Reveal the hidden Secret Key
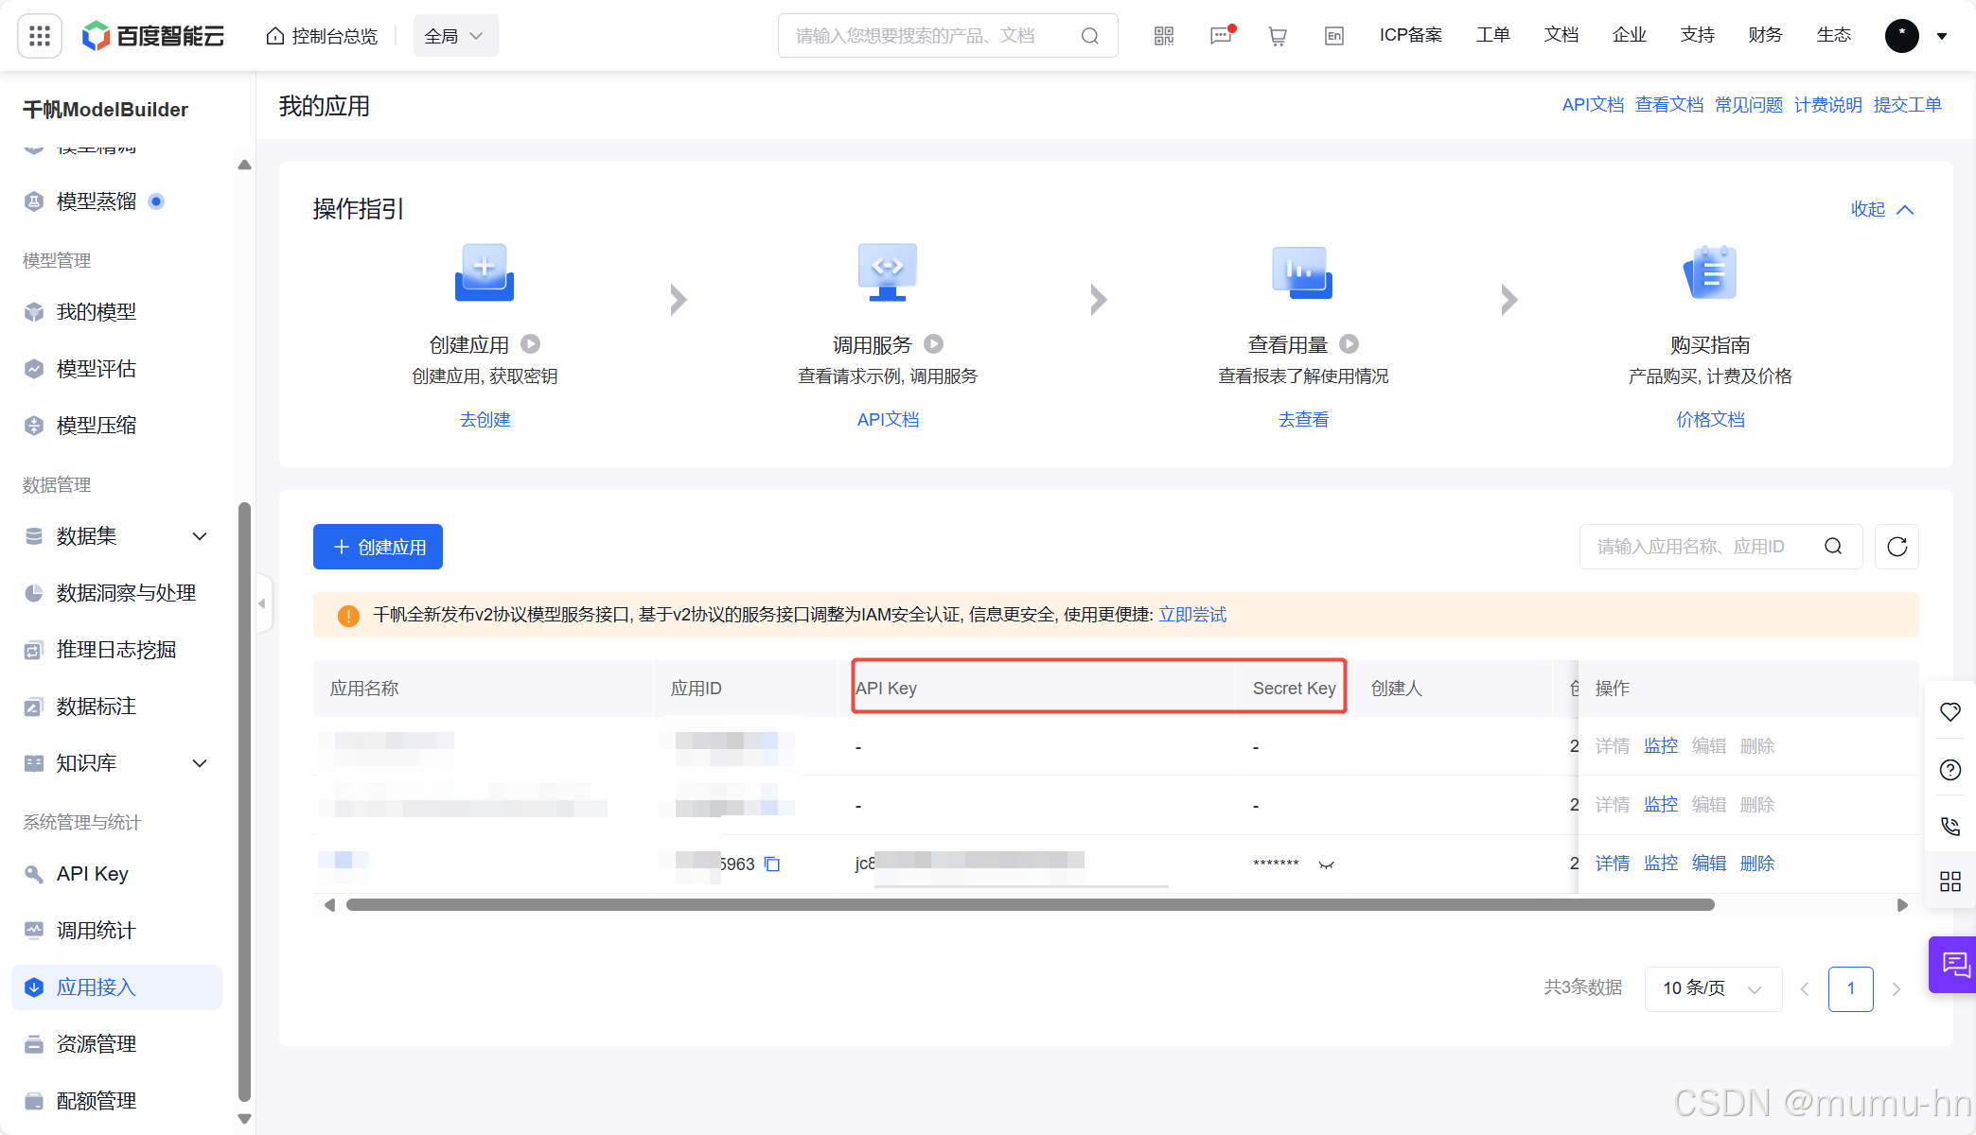Viewport: 1976px width, 1135px height. pyautogui.click(x=1326, y=864)
